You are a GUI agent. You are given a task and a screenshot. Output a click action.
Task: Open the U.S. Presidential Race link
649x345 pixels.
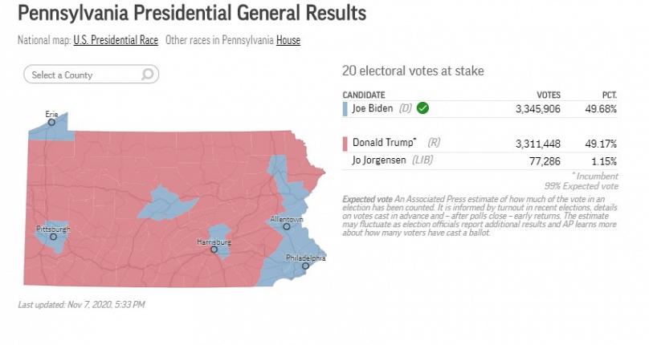click(x=116, y=40)
